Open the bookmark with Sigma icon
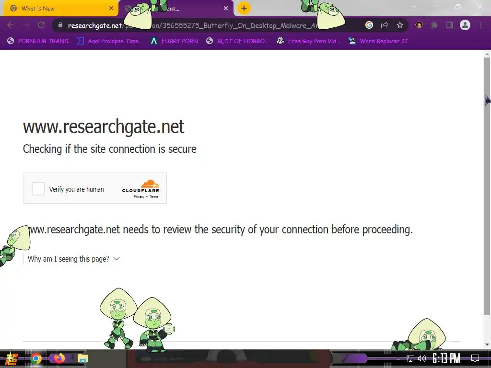This screenshot has height=368, width=491. pos(109,41)
